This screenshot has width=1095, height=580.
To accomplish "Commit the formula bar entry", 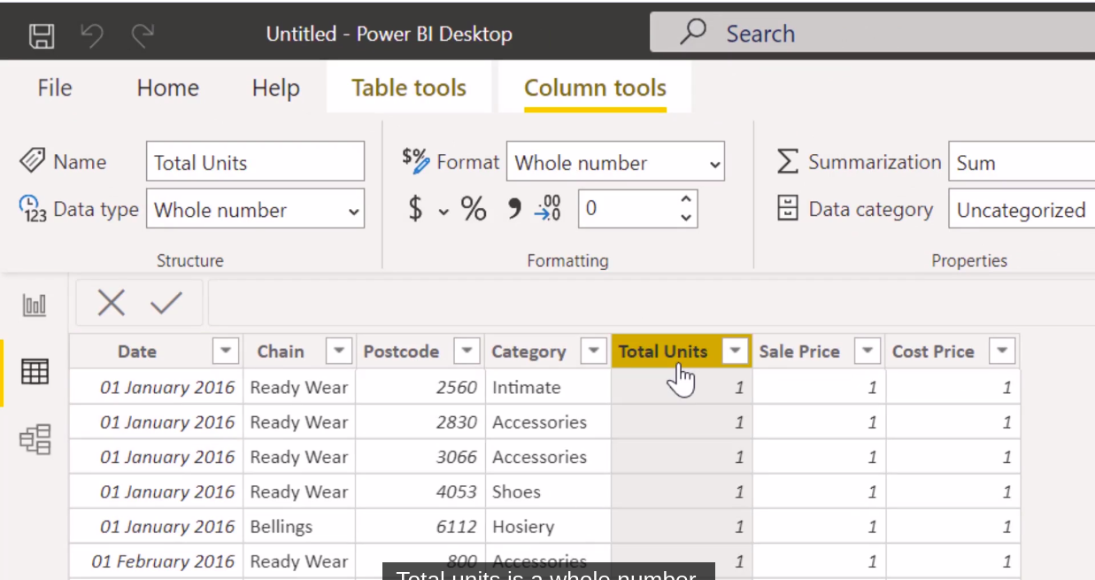I will coord(166,303).
